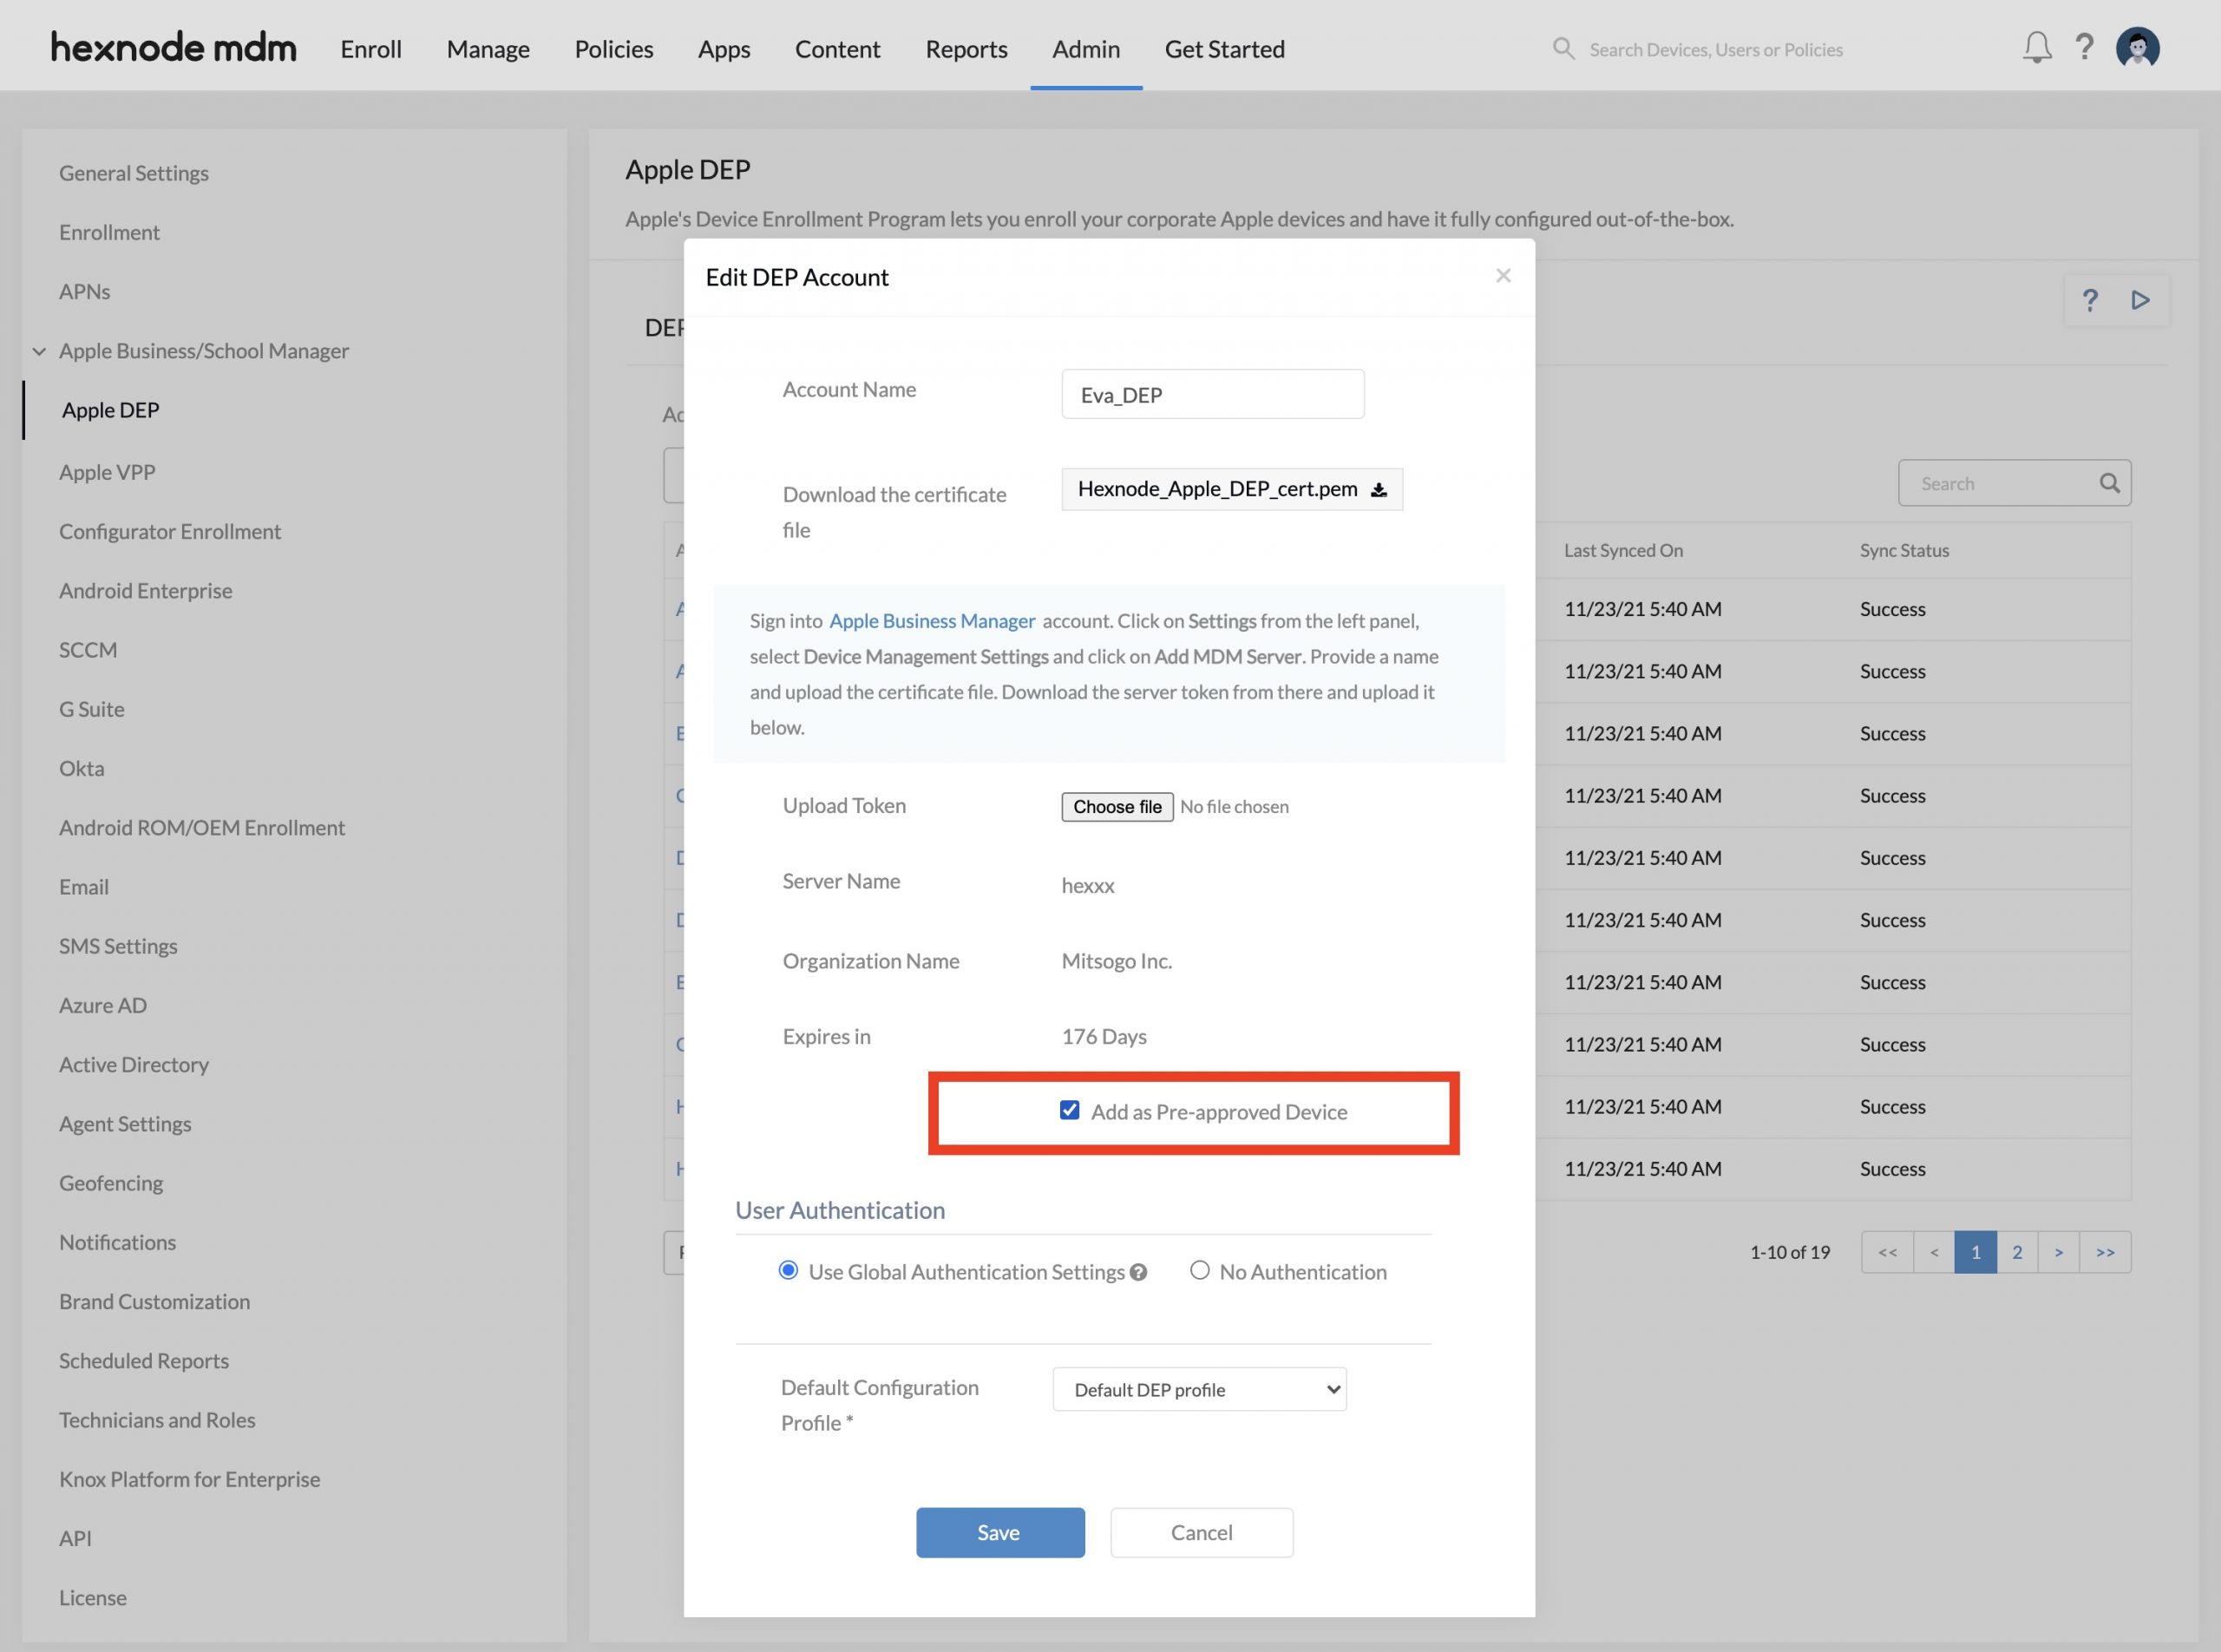This screenshot has height=1652, width=2221.
Task: Go to page 2 of the table
Action: [x=2017, y=1252]
